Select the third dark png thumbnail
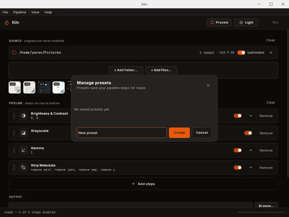 tap(44, 87)
